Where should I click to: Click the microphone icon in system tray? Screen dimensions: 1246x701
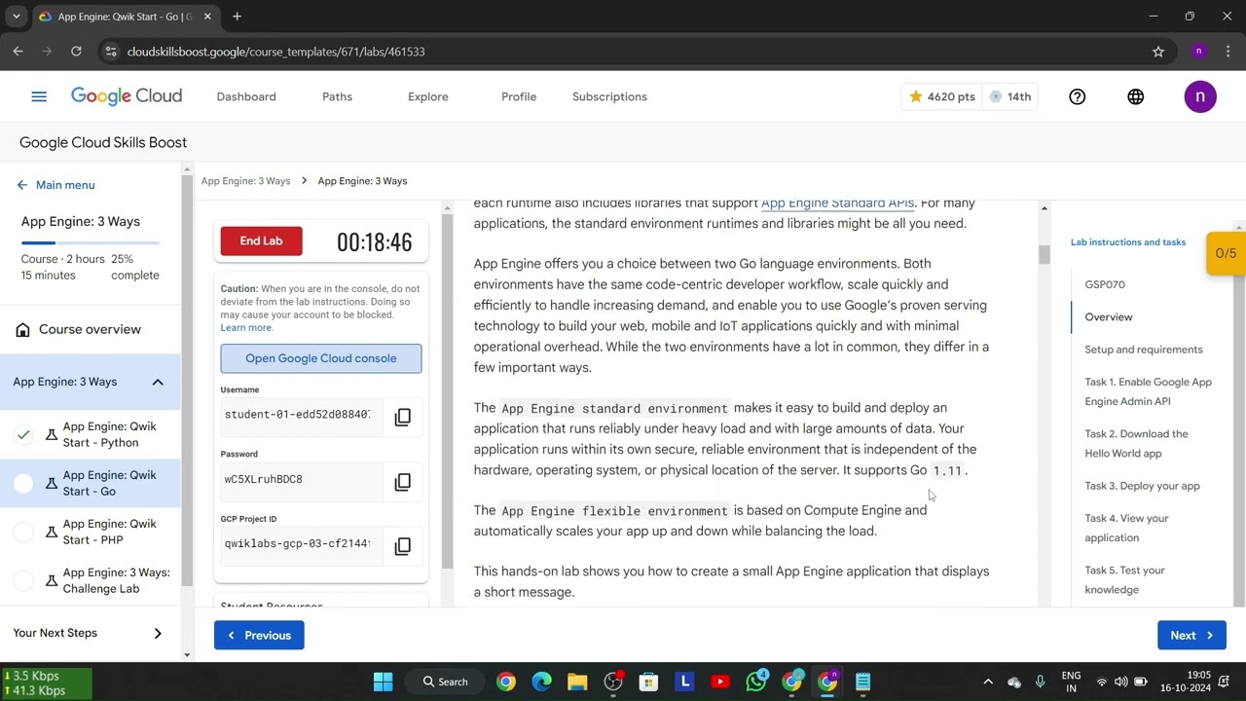1041,682
